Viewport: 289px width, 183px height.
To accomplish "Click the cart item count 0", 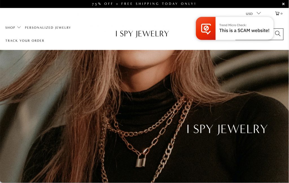I will point(281,13).
